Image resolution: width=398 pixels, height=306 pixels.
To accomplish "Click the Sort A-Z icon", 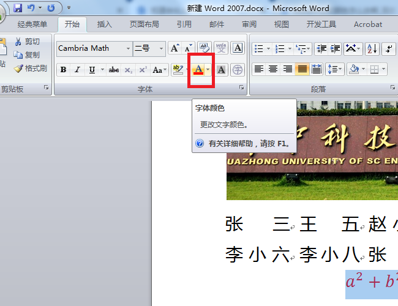I will [372, 48].
